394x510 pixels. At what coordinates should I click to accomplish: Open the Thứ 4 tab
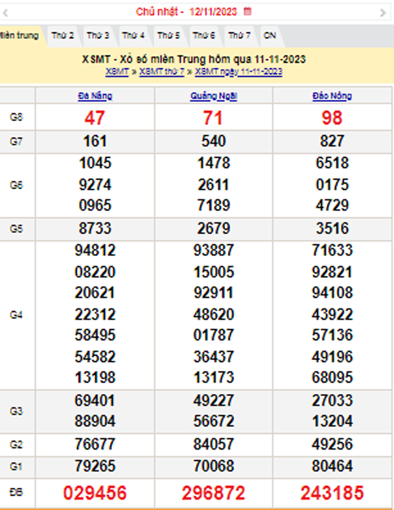[133, 36]
